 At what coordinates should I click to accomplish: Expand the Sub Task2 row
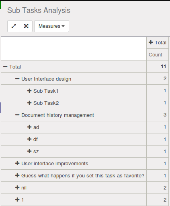coord(29,103)
